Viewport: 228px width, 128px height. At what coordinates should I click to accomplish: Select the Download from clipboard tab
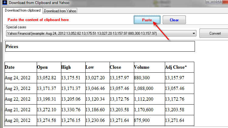(x=23, y=11)
